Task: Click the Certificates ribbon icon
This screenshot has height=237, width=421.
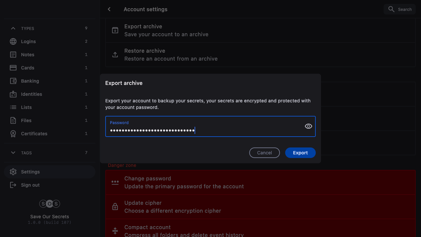Action: [13, 134]
